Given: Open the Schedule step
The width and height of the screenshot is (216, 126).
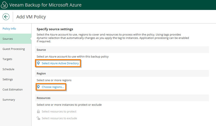Looking at the screenshot, I should pyautogui.click(x=8, y=69).
